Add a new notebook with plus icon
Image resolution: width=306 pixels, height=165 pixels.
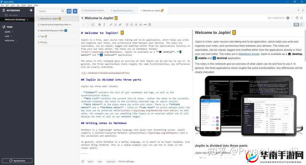point(31,10)
